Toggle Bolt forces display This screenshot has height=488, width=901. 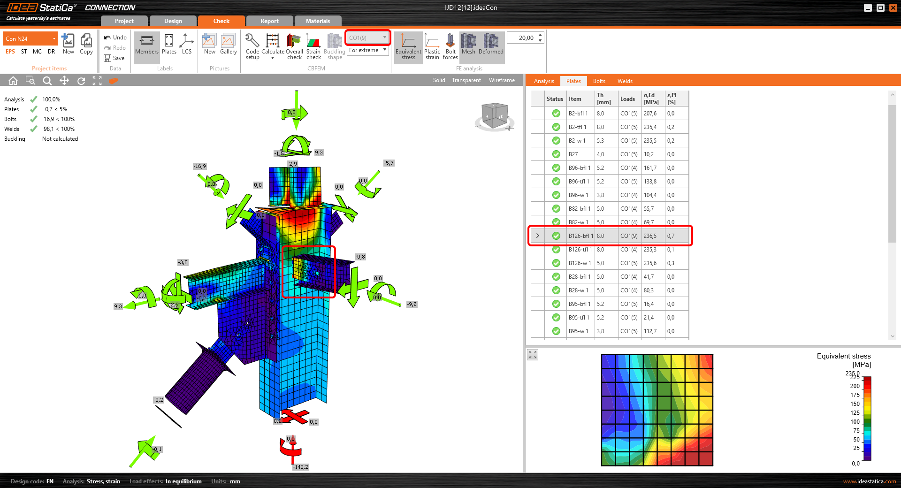pos(450,46)
